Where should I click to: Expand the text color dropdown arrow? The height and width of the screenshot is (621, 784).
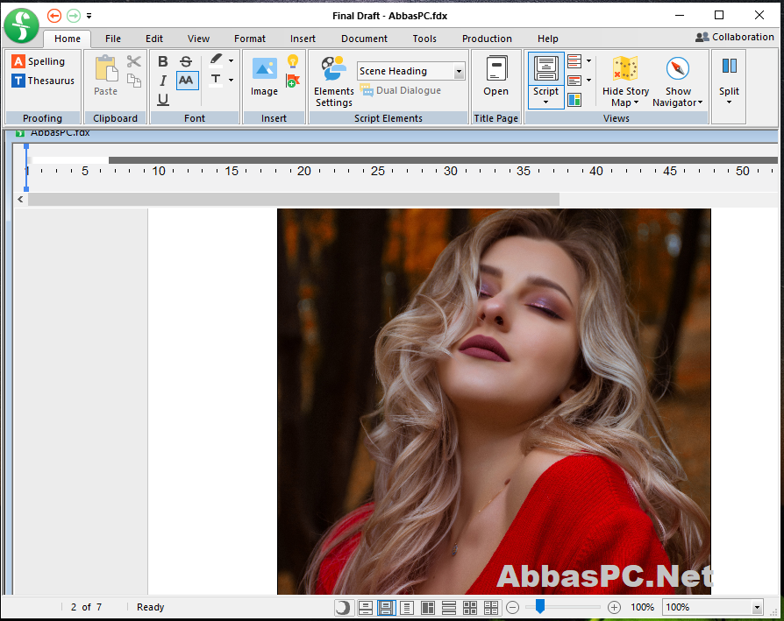(231, 80)
